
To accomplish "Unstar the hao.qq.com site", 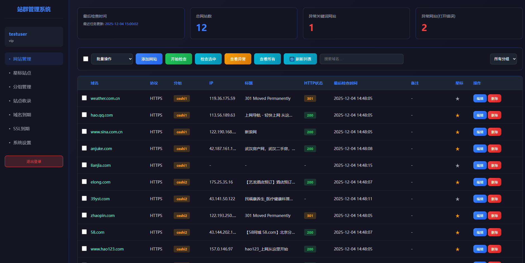I will click(457, 115).
